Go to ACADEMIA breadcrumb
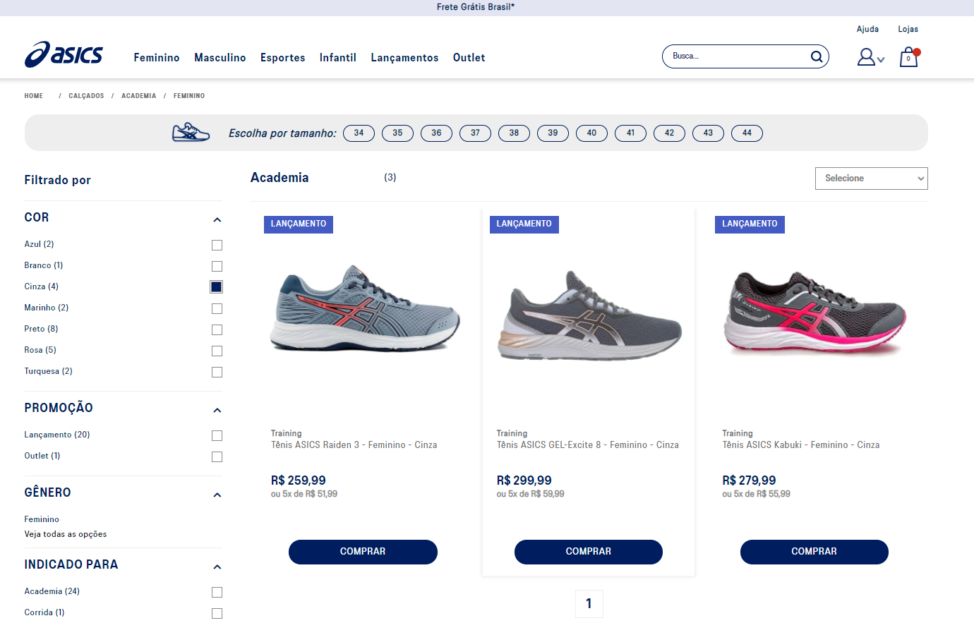This screenshot has width=974, height=623. 139,96
